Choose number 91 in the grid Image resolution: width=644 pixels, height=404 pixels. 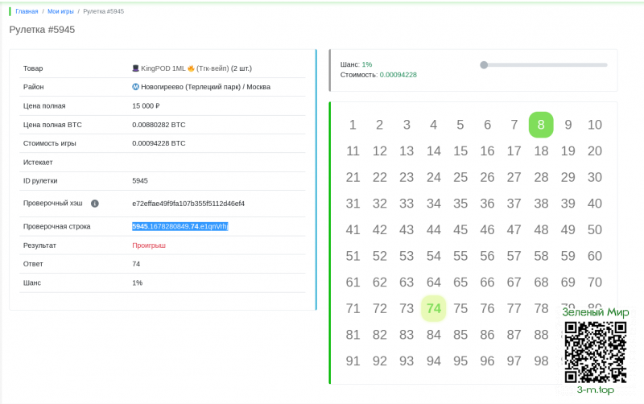[353, 361]
